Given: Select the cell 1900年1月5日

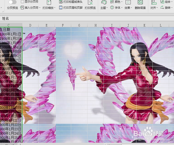Looking at the screenshot, I should point(11,51).
